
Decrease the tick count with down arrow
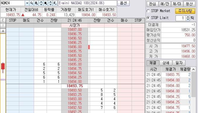(188, 20)
